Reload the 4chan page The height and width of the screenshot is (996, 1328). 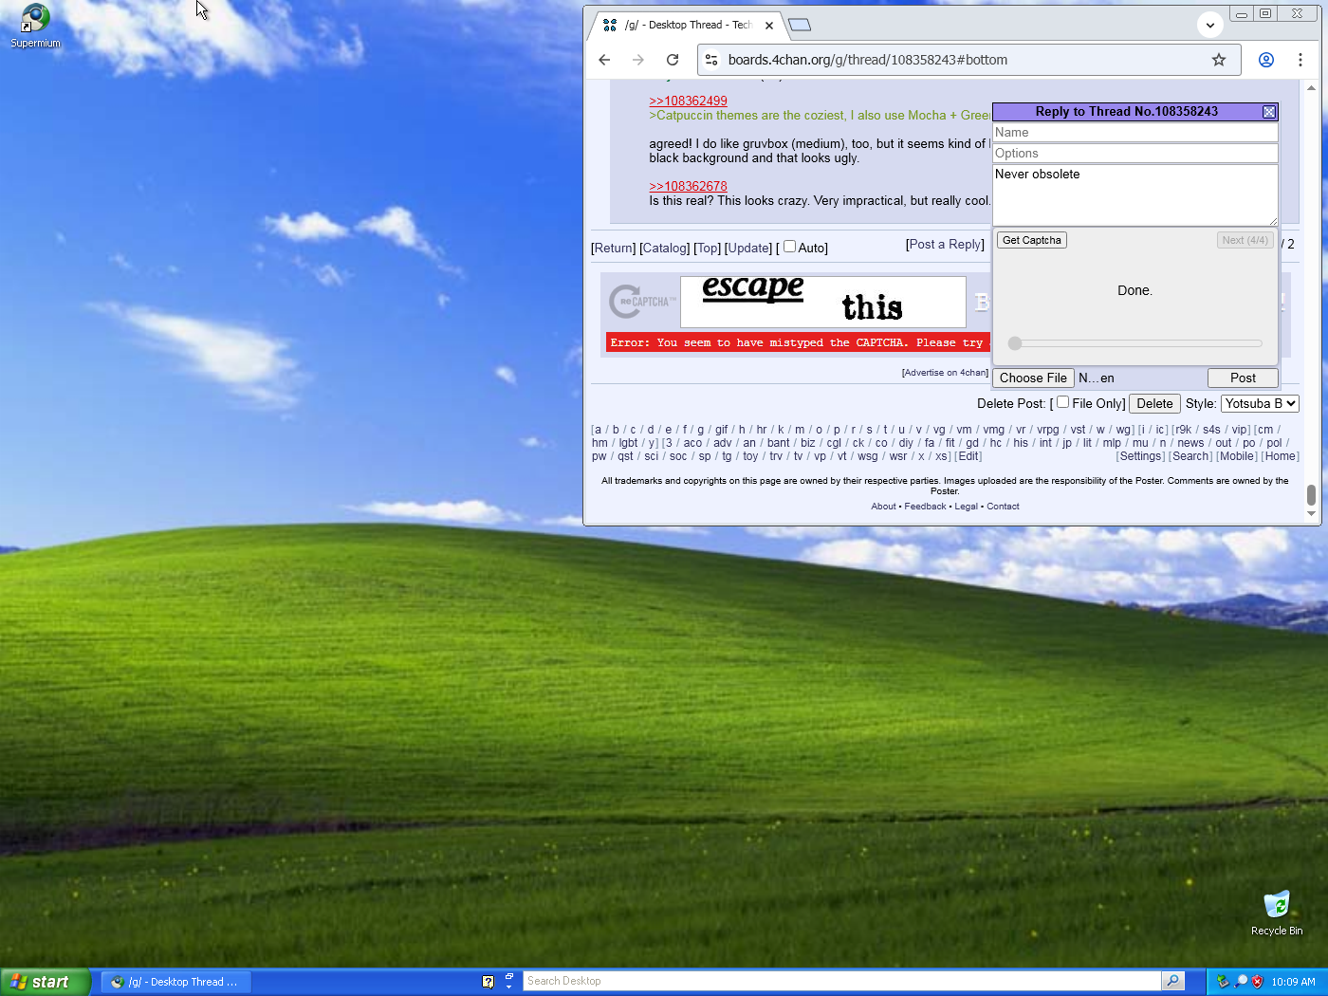(x=673, y=60)
